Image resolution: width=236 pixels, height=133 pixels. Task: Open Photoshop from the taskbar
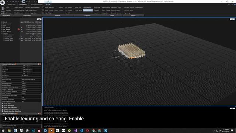(x=33, y=130)
